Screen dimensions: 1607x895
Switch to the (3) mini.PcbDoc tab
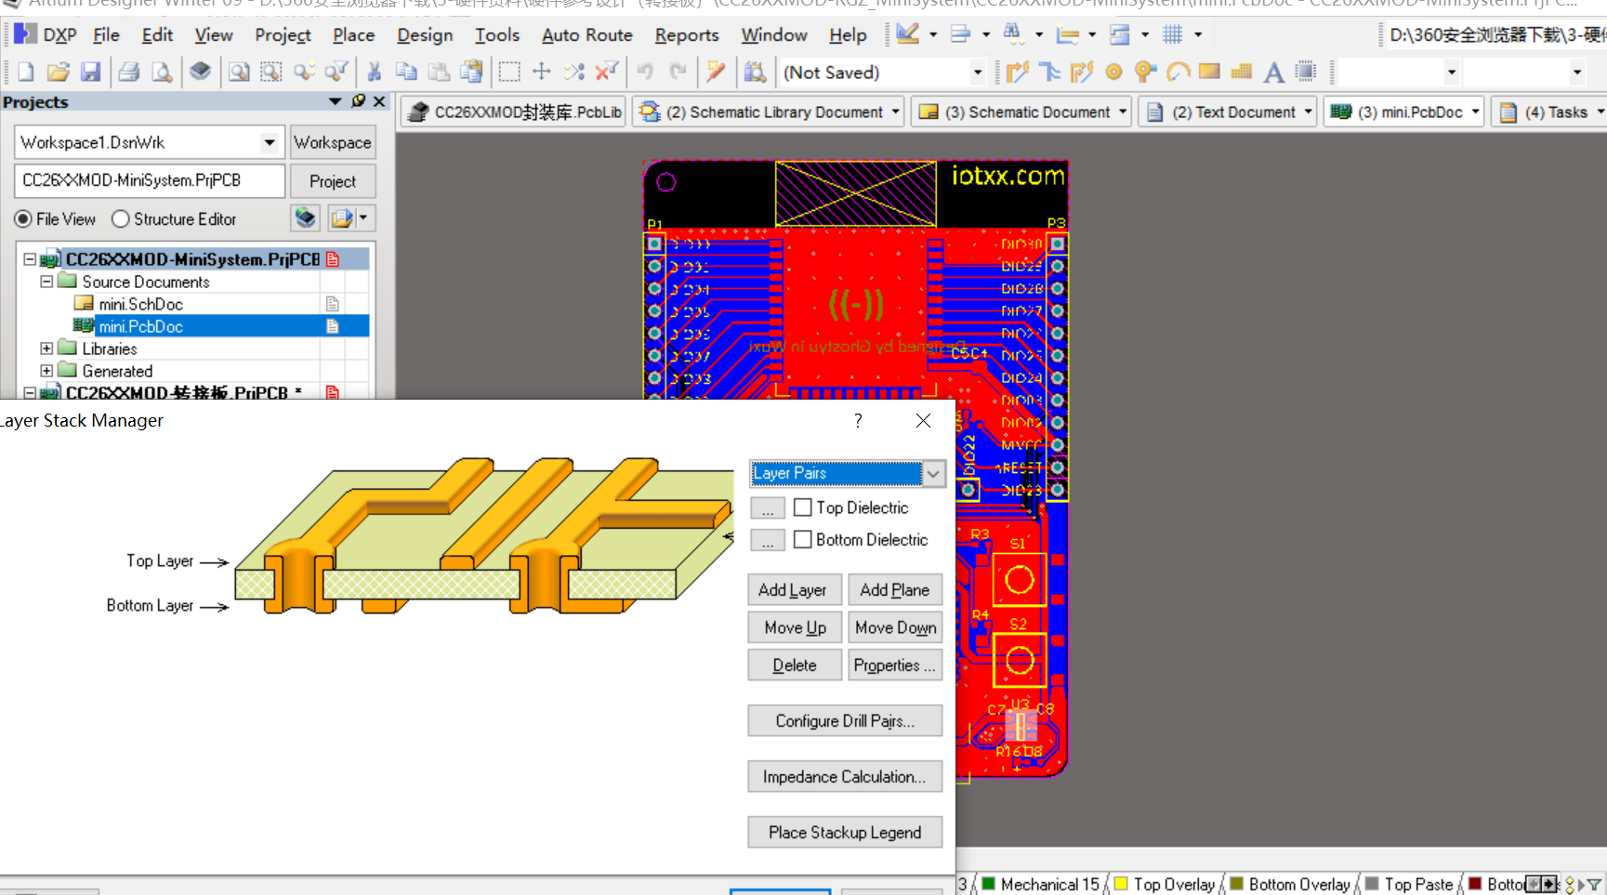[x=1403, y=112]
